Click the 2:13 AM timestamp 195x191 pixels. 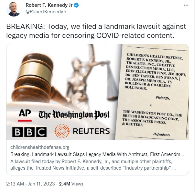15,184
